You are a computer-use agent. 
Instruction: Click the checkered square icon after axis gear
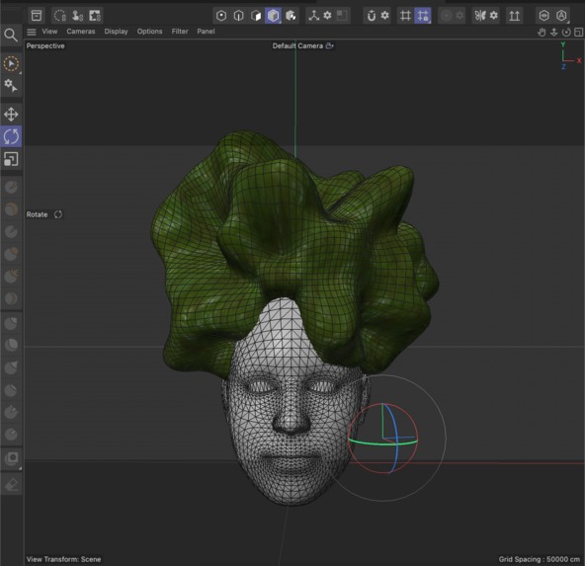342,15
